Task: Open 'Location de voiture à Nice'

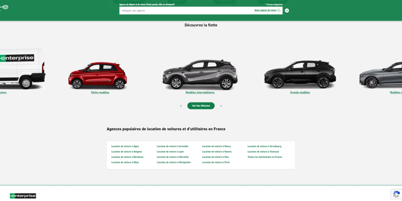Action: pos(216,157)
